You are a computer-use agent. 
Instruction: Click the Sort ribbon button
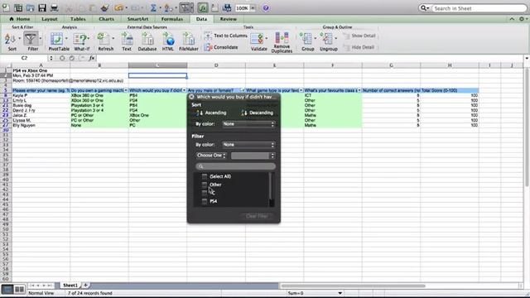(10, 42)
